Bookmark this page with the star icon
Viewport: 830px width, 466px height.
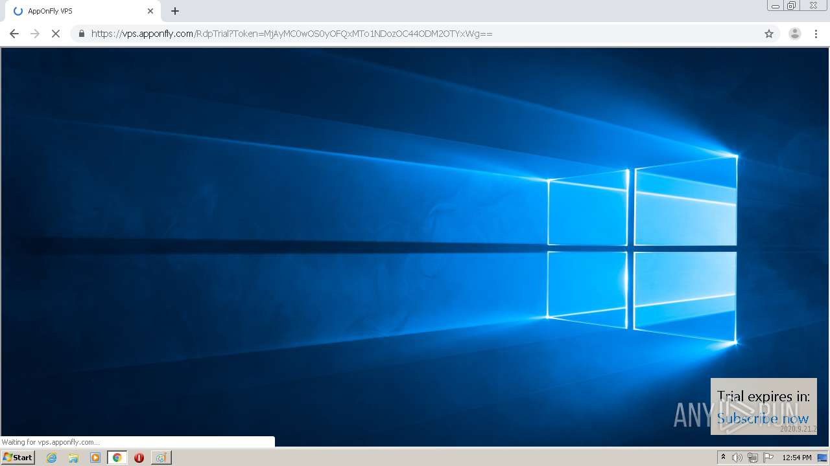tap(769, 34)
